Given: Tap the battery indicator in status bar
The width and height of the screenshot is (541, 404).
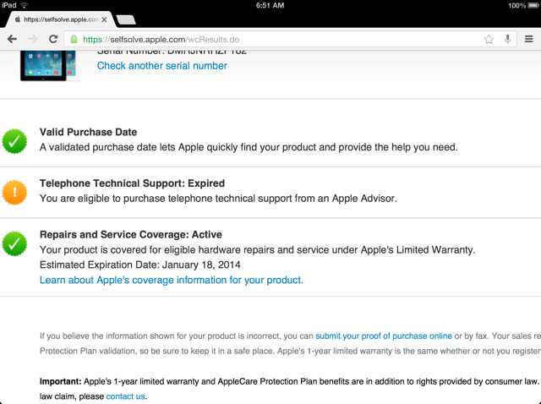Looking at the screenshot, I should click(x=530, y=6).
